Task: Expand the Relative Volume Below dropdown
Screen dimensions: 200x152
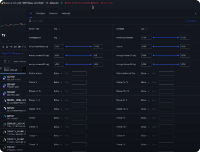Action: (58, 73)
